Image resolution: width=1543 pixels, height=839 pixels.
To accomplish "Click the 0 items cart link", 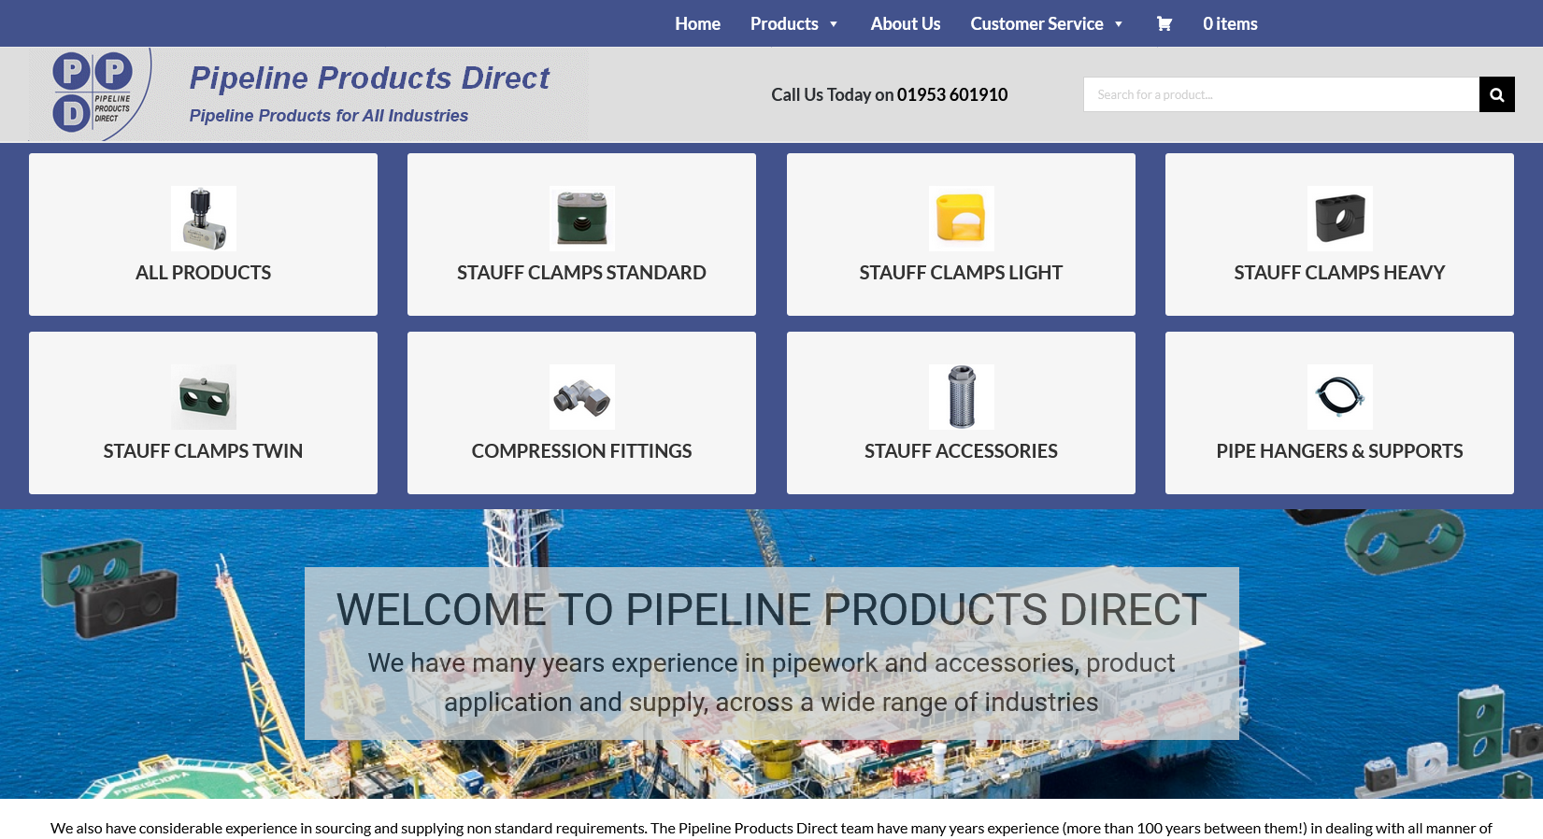I will coord(1230,24).
